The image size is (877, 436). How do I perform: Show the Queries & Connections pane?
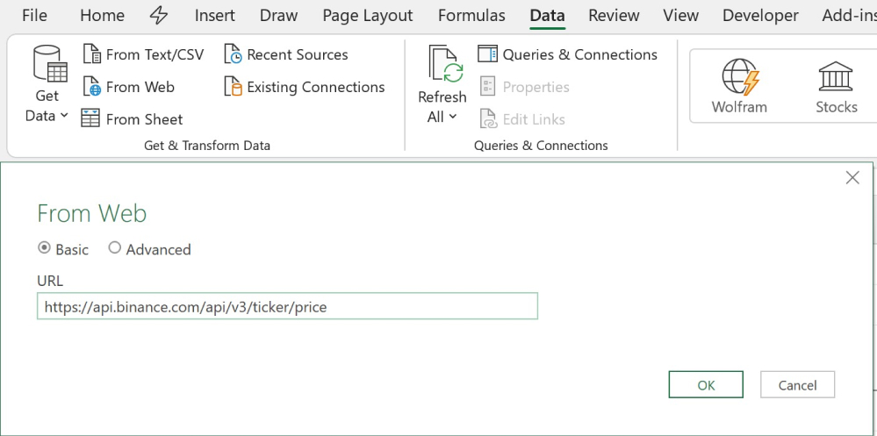coord(567,54)
